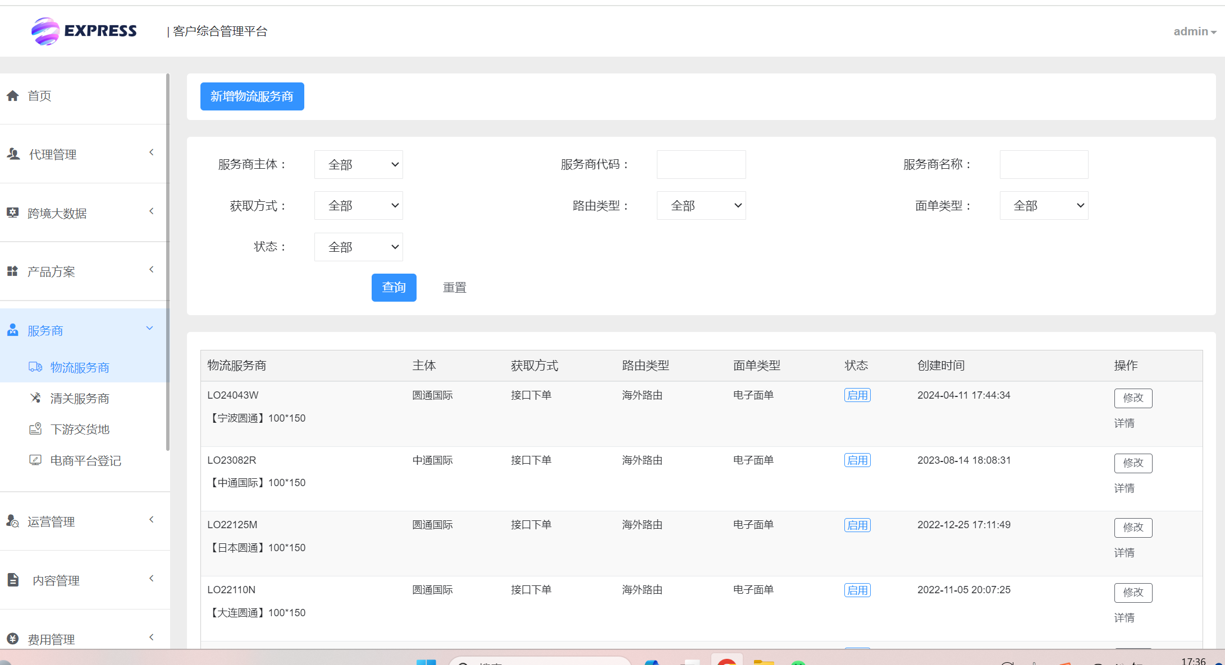Open 详情 for LO22125M row

click(x=1124, y=553)
